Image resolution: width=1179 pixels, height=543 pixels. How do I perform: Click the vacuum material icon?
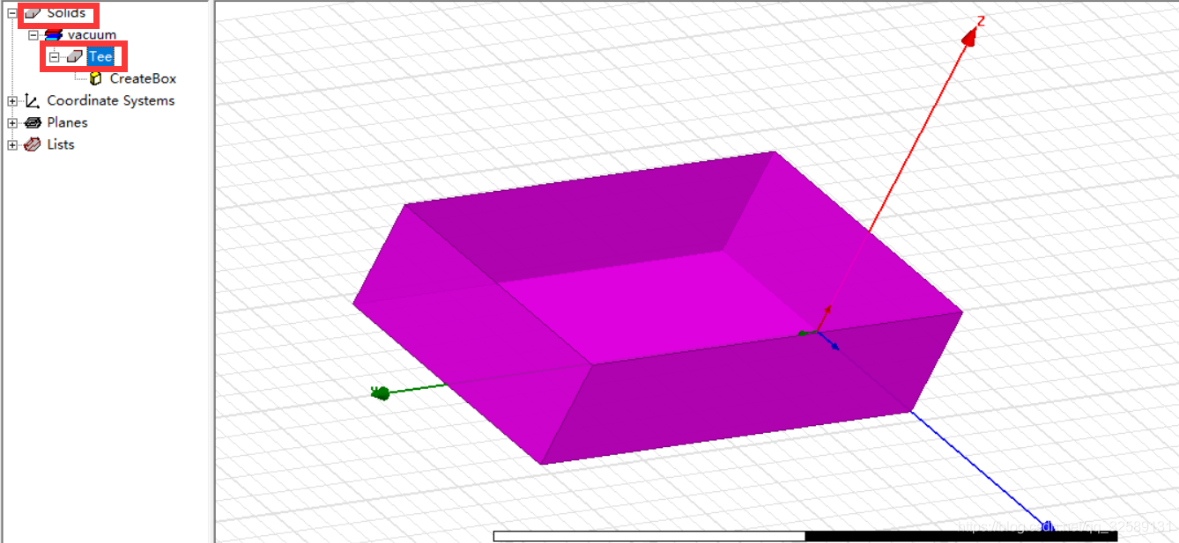pyautogui.click(x=54, y=34)
